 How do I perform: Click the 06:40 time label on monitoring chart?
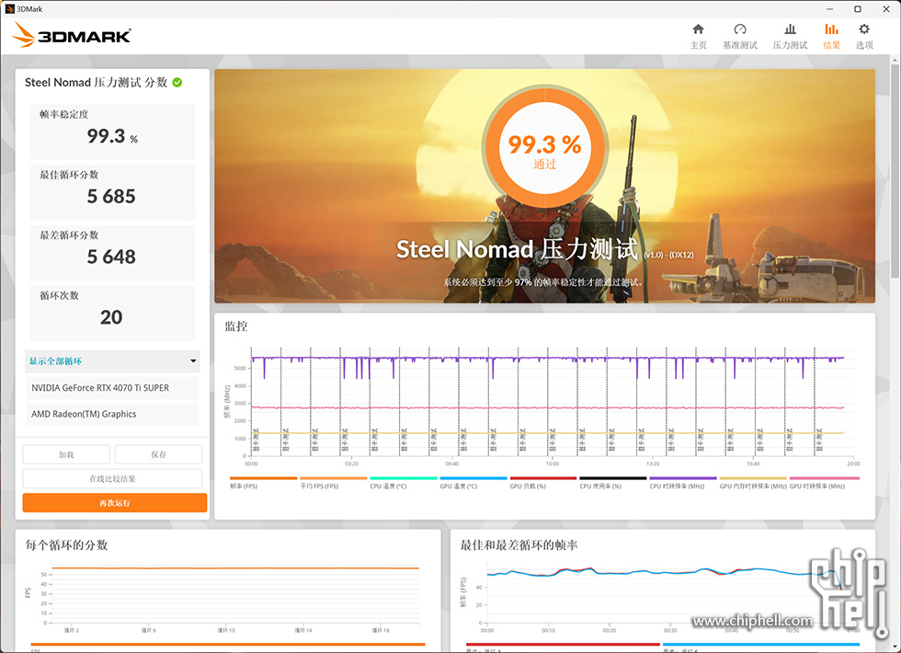[x=451, y=464]
